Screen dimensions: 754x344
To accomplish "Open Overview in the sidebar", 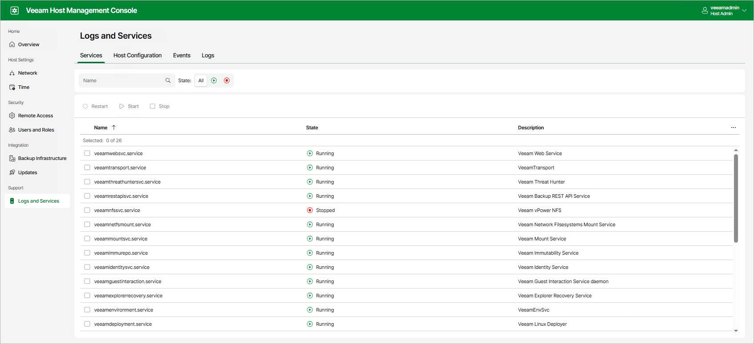I will 28,44.
